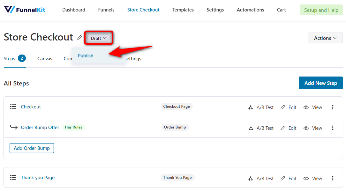Screen dimensions: 346x191
Task: Click A/B Test icon in Checkout row
Action: click(251, 107)
